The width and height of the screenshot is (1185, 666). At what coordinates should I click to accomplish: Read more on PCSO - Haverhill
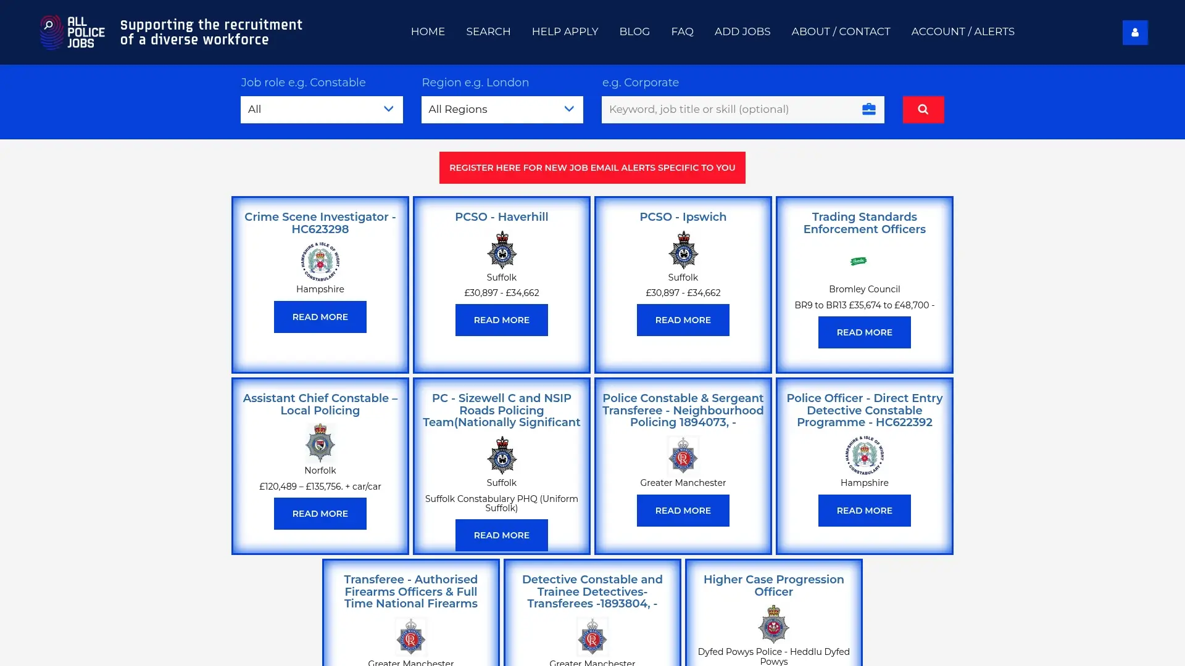[x=502, y=320]
